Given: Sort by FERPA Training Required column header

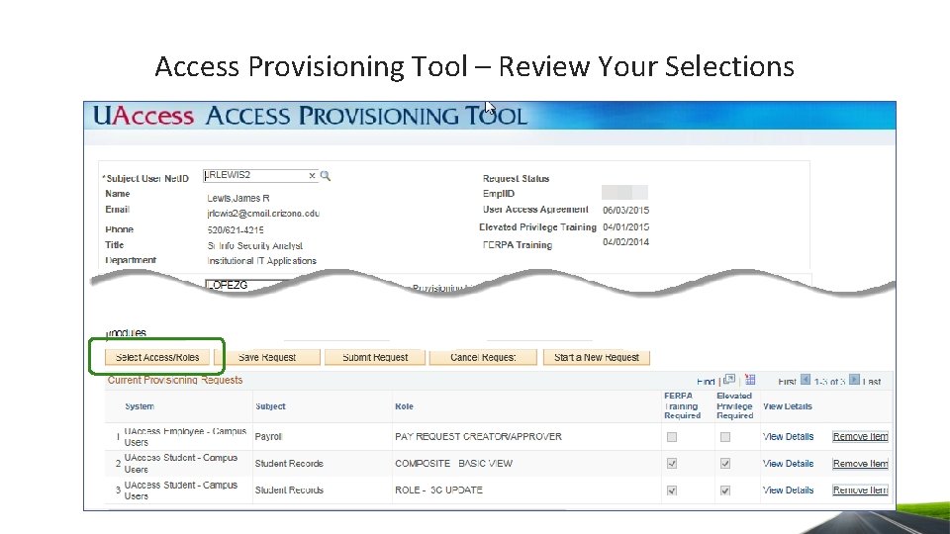Looking at the screenshot, I should point(682,405).
